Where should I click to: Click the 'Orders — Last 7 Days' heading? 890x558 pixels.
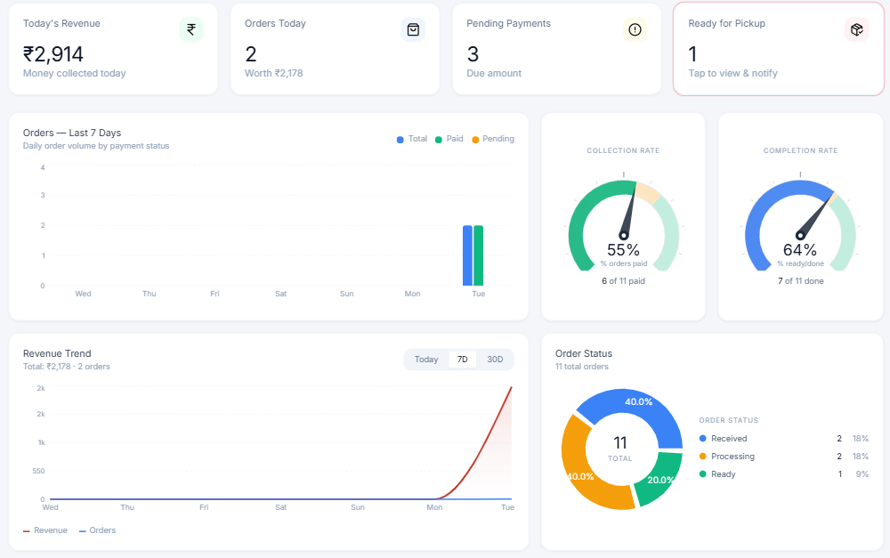pos(72,133)
